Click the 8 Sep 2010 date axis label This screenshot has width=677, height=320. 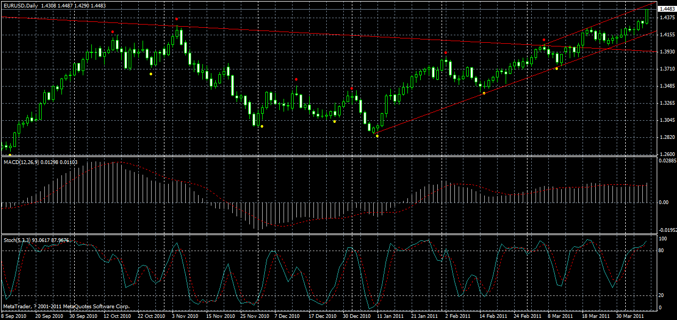(x=15, y=316)
